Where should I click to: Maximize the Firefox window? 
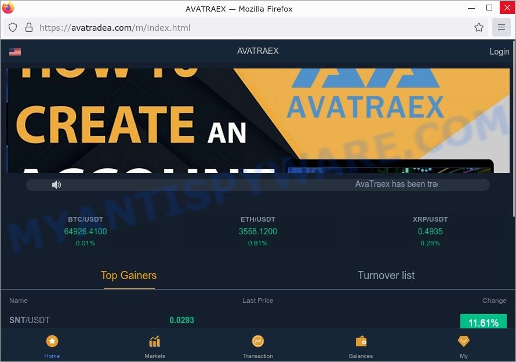[x=489, y=8]
